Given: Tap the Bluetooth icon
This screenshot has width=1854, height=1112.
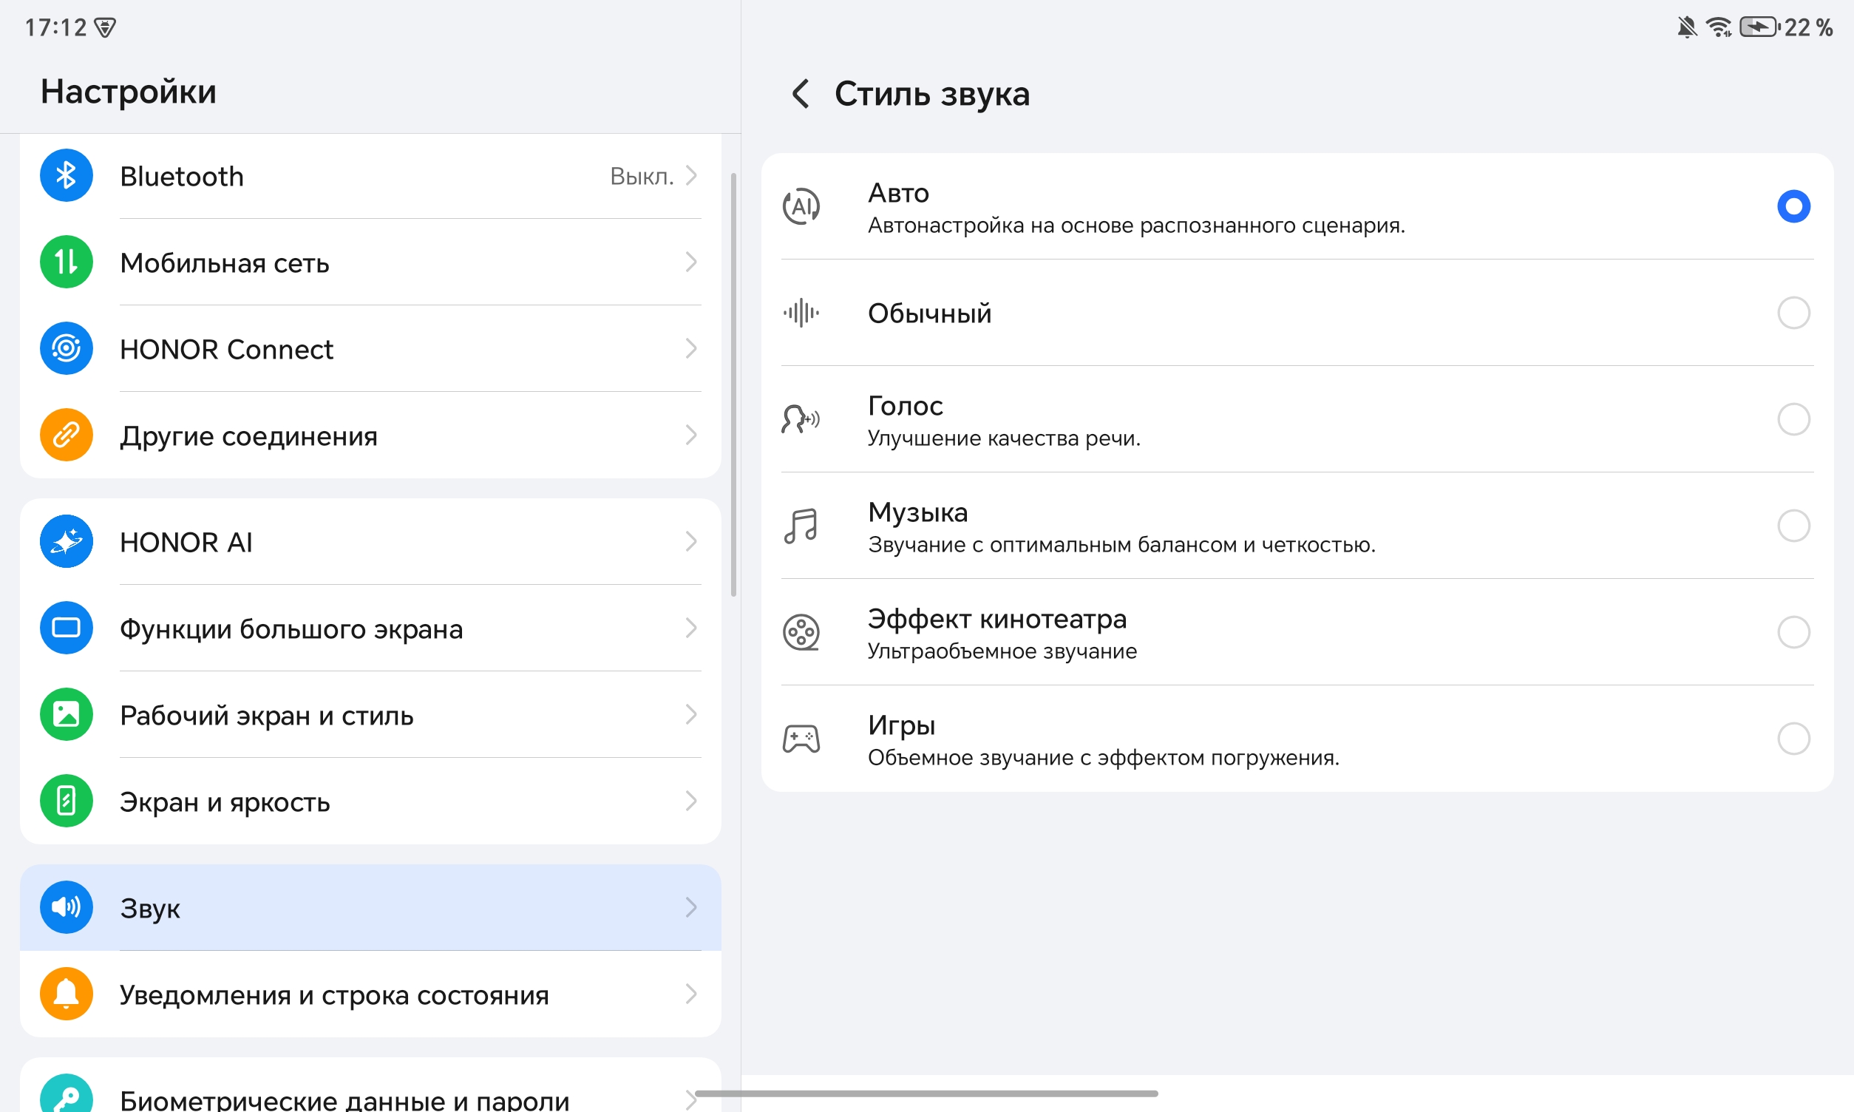Looking at the screenshot, I should [x=66, y=175].
